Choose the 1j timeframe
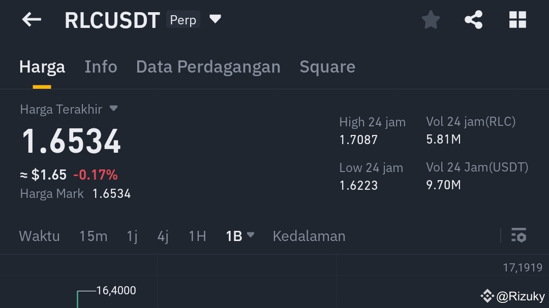Image resolution: width=549 pixels, height=308 pixels. (x=132, y=236)
